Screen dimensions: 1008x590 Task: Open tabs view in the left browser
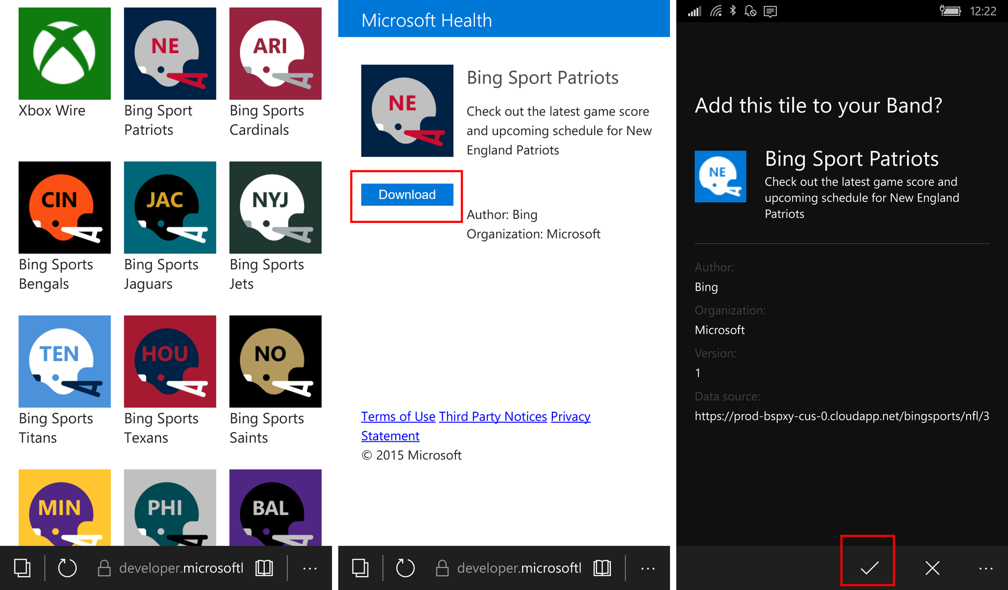tap(22, 568)
